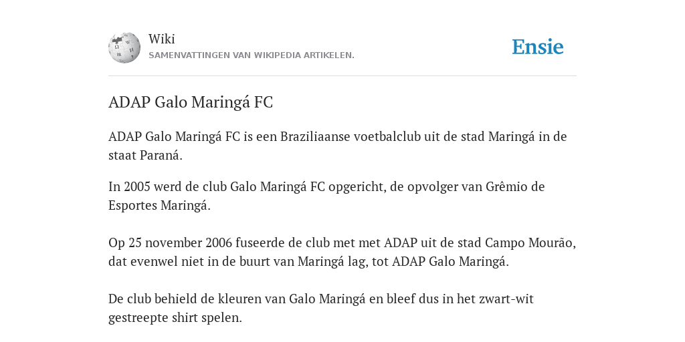Open the Ensie logo link
Screen dimensions: 685x342
tap(538, 47)
